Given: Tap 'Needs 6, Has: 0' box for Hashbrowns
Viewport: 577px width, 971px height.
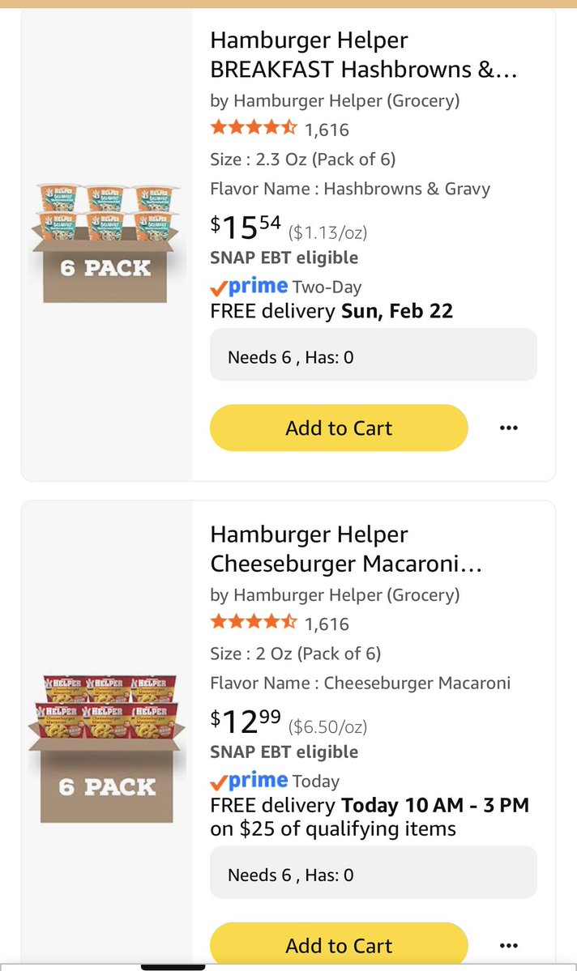Looking at the screenshot, I should (373, 355).
